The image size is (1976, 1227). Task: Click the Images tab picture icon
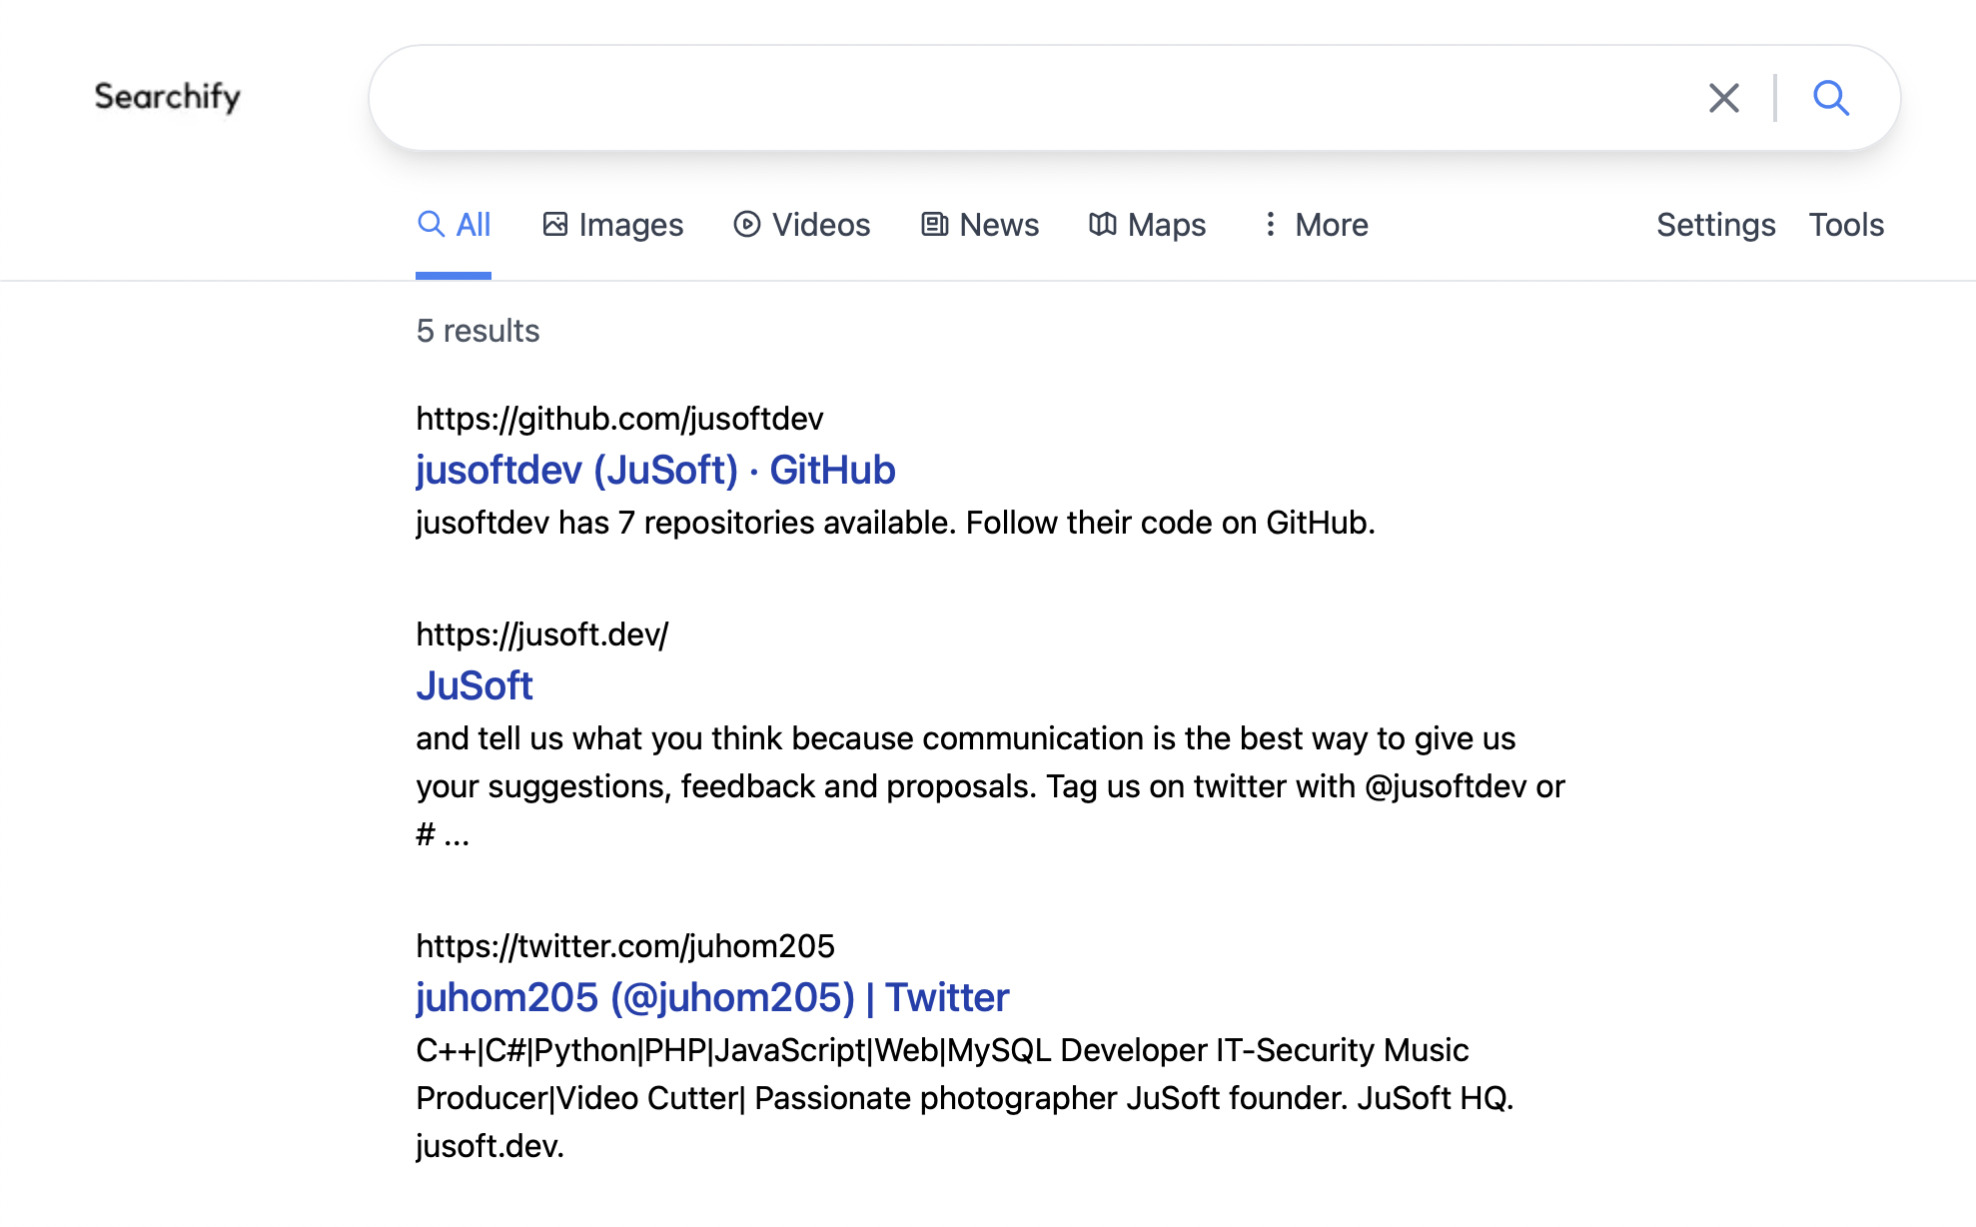coord(555,224)
